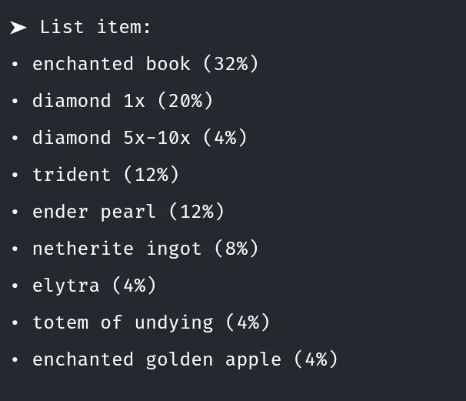The image size is (466, 401).
Task: Click the bullet beside totem of undying
Action: [15, 323]
